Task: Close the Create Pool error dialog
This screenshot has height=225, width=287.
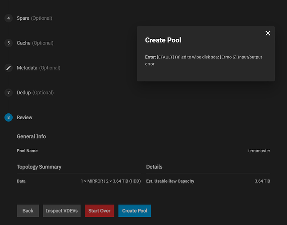Action: 268,33
